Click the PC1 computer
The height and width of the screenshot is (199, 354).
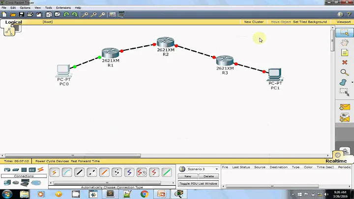[275, 75]
